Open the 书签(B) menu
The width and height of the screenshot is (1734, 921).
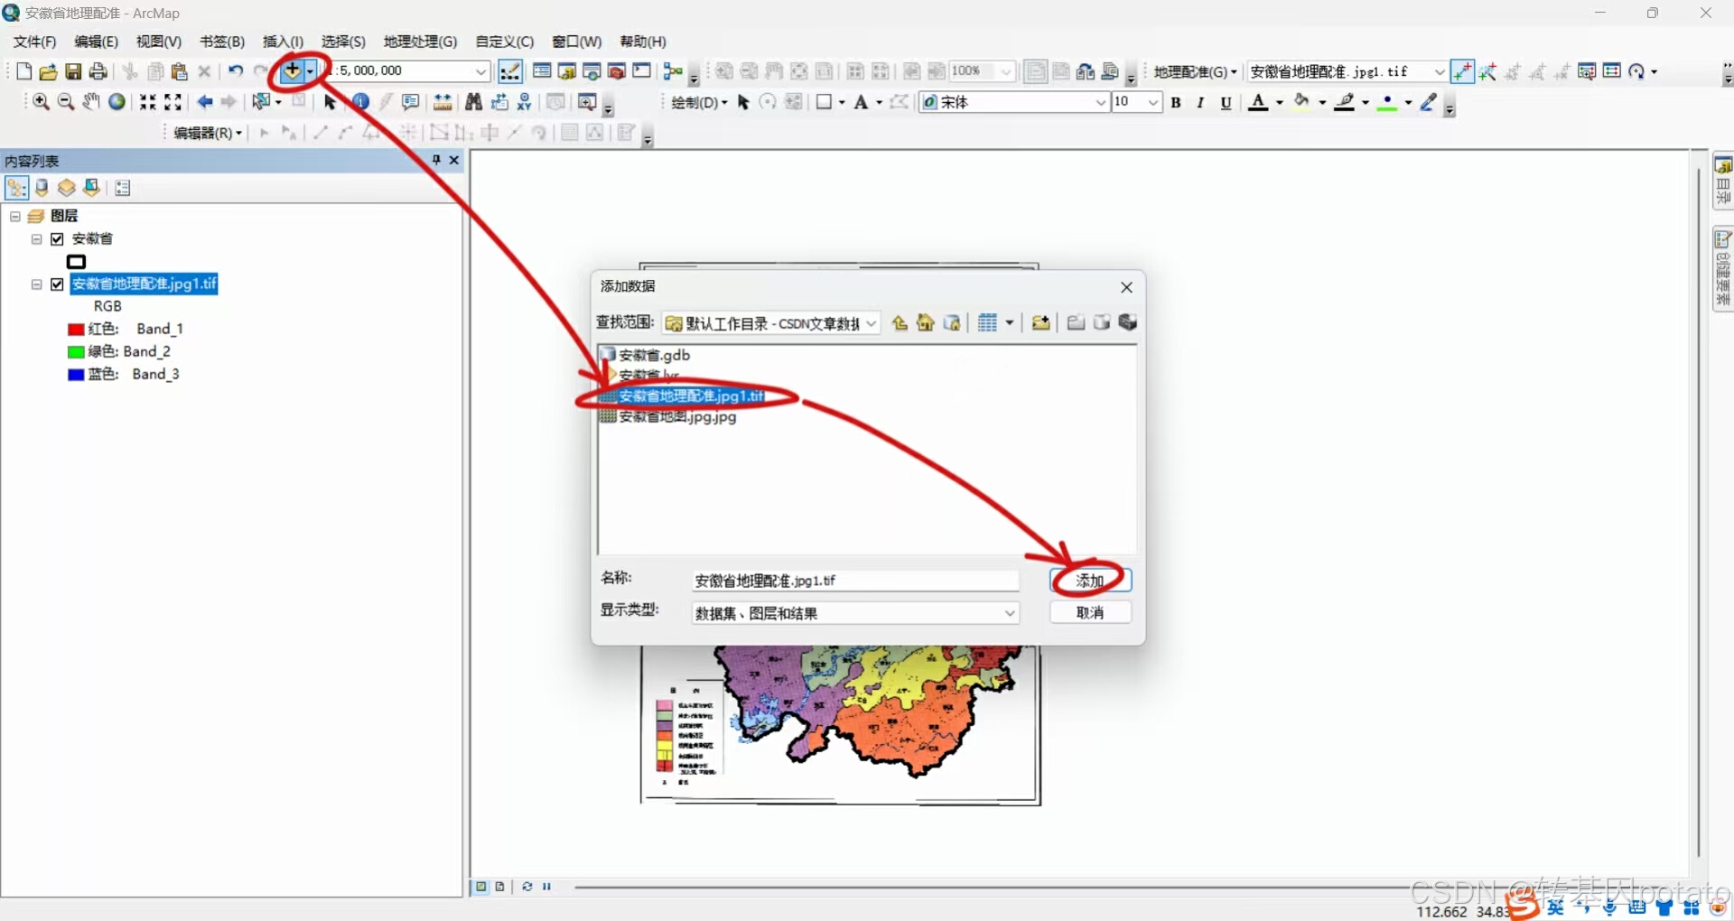(222, 42)
